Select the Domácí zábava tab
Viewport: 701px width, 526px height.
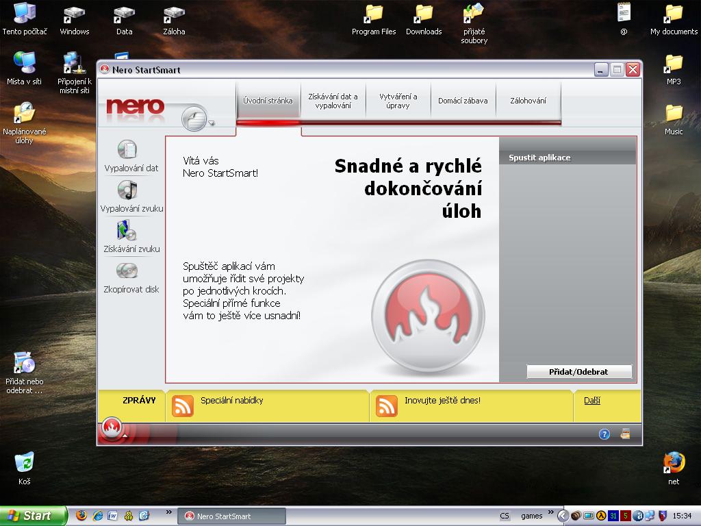point(463,101)
